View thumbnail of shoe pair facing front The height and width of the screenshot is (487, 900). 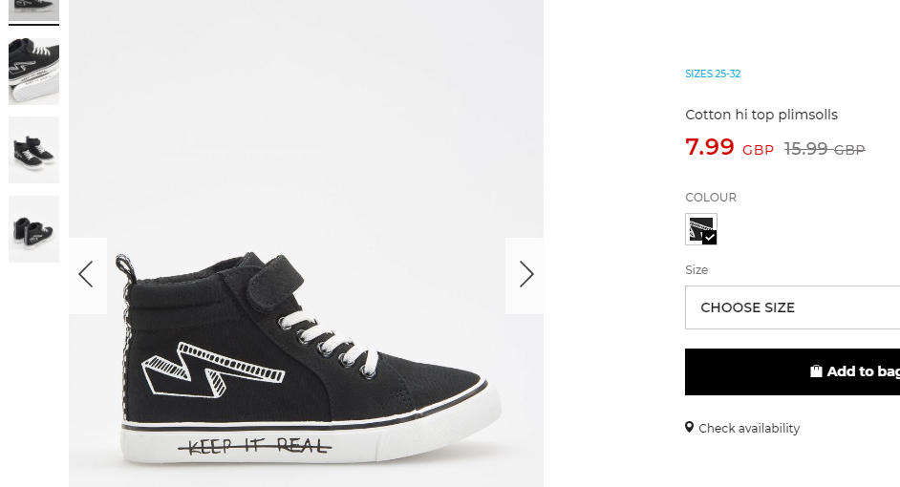(33, 150)
